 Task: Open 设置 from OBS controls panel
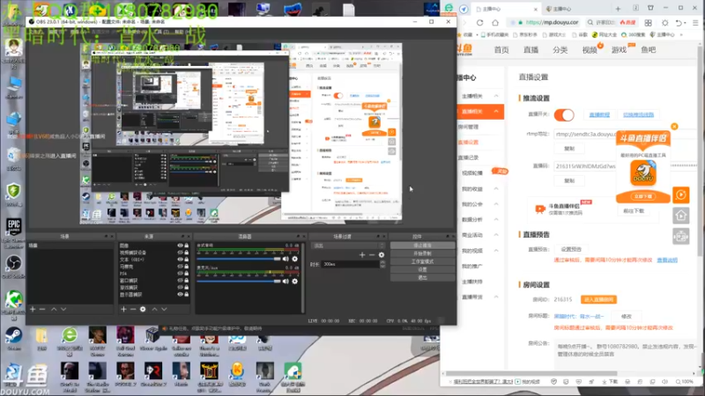(422, 270)
